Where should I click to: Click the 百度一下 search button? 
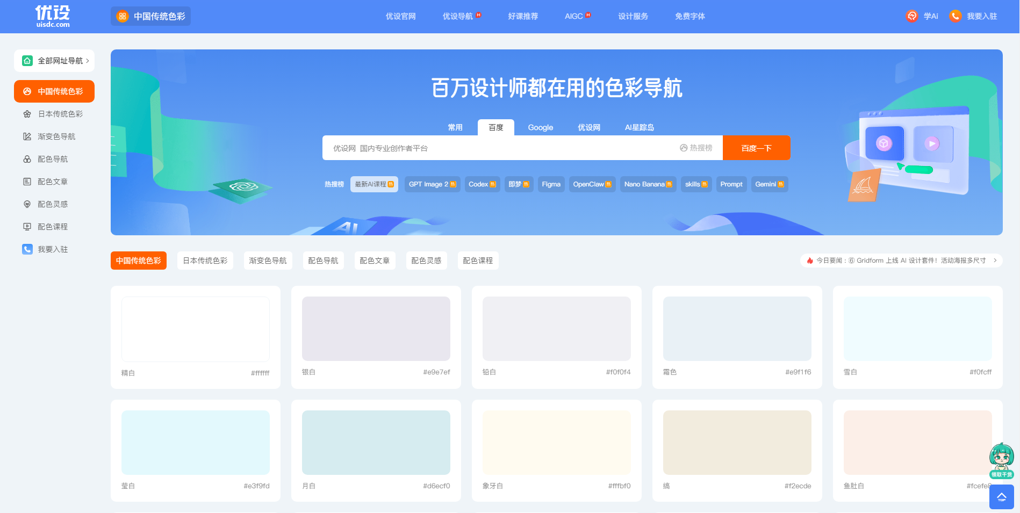[757, 148]
